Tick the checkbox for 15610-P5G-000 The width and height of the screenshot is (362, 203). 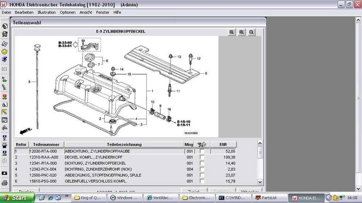202,181
